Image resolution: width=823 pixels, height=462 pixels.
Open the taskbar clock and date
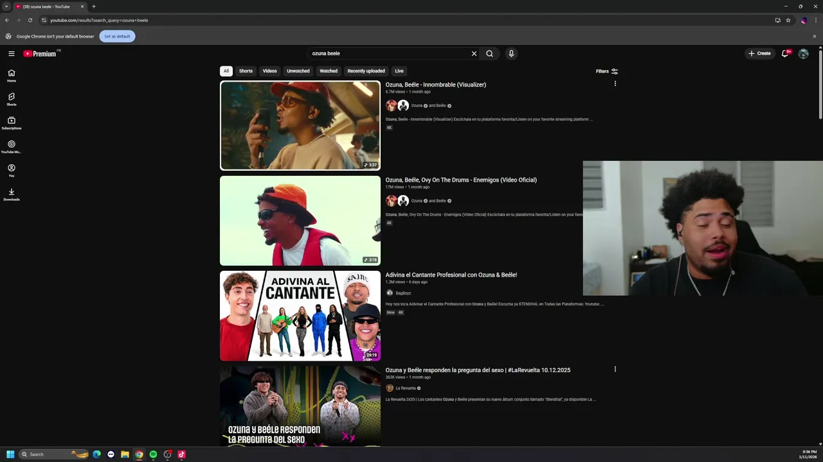pyautogui.click(x=808, y=454)
